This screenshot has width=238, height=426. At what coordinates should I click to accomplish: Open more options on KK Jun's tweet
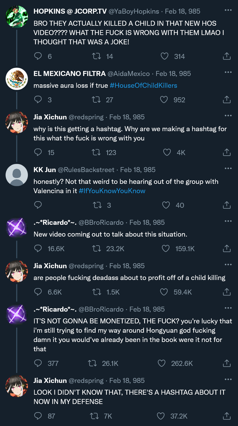pyautogui.click(x=228, y=168)
